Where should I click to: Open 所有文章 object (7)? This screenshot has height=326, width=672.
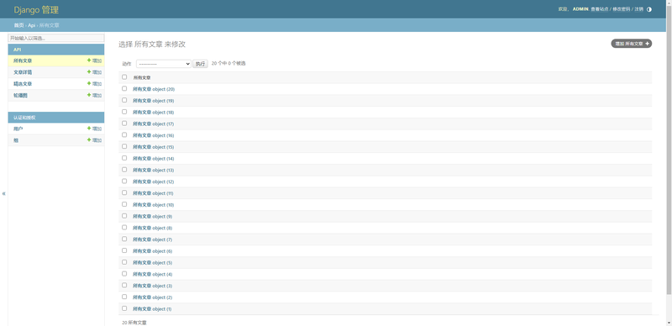(152, 239)
